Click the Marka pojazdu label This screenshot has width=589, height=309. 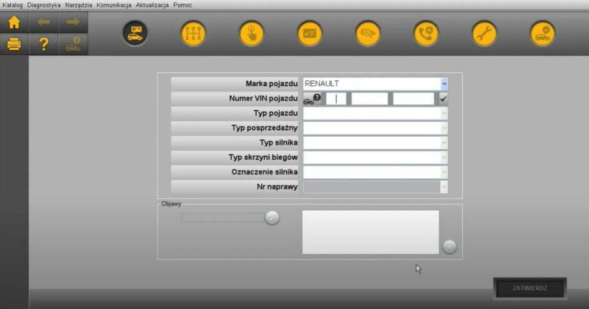(x=271, y=84)
